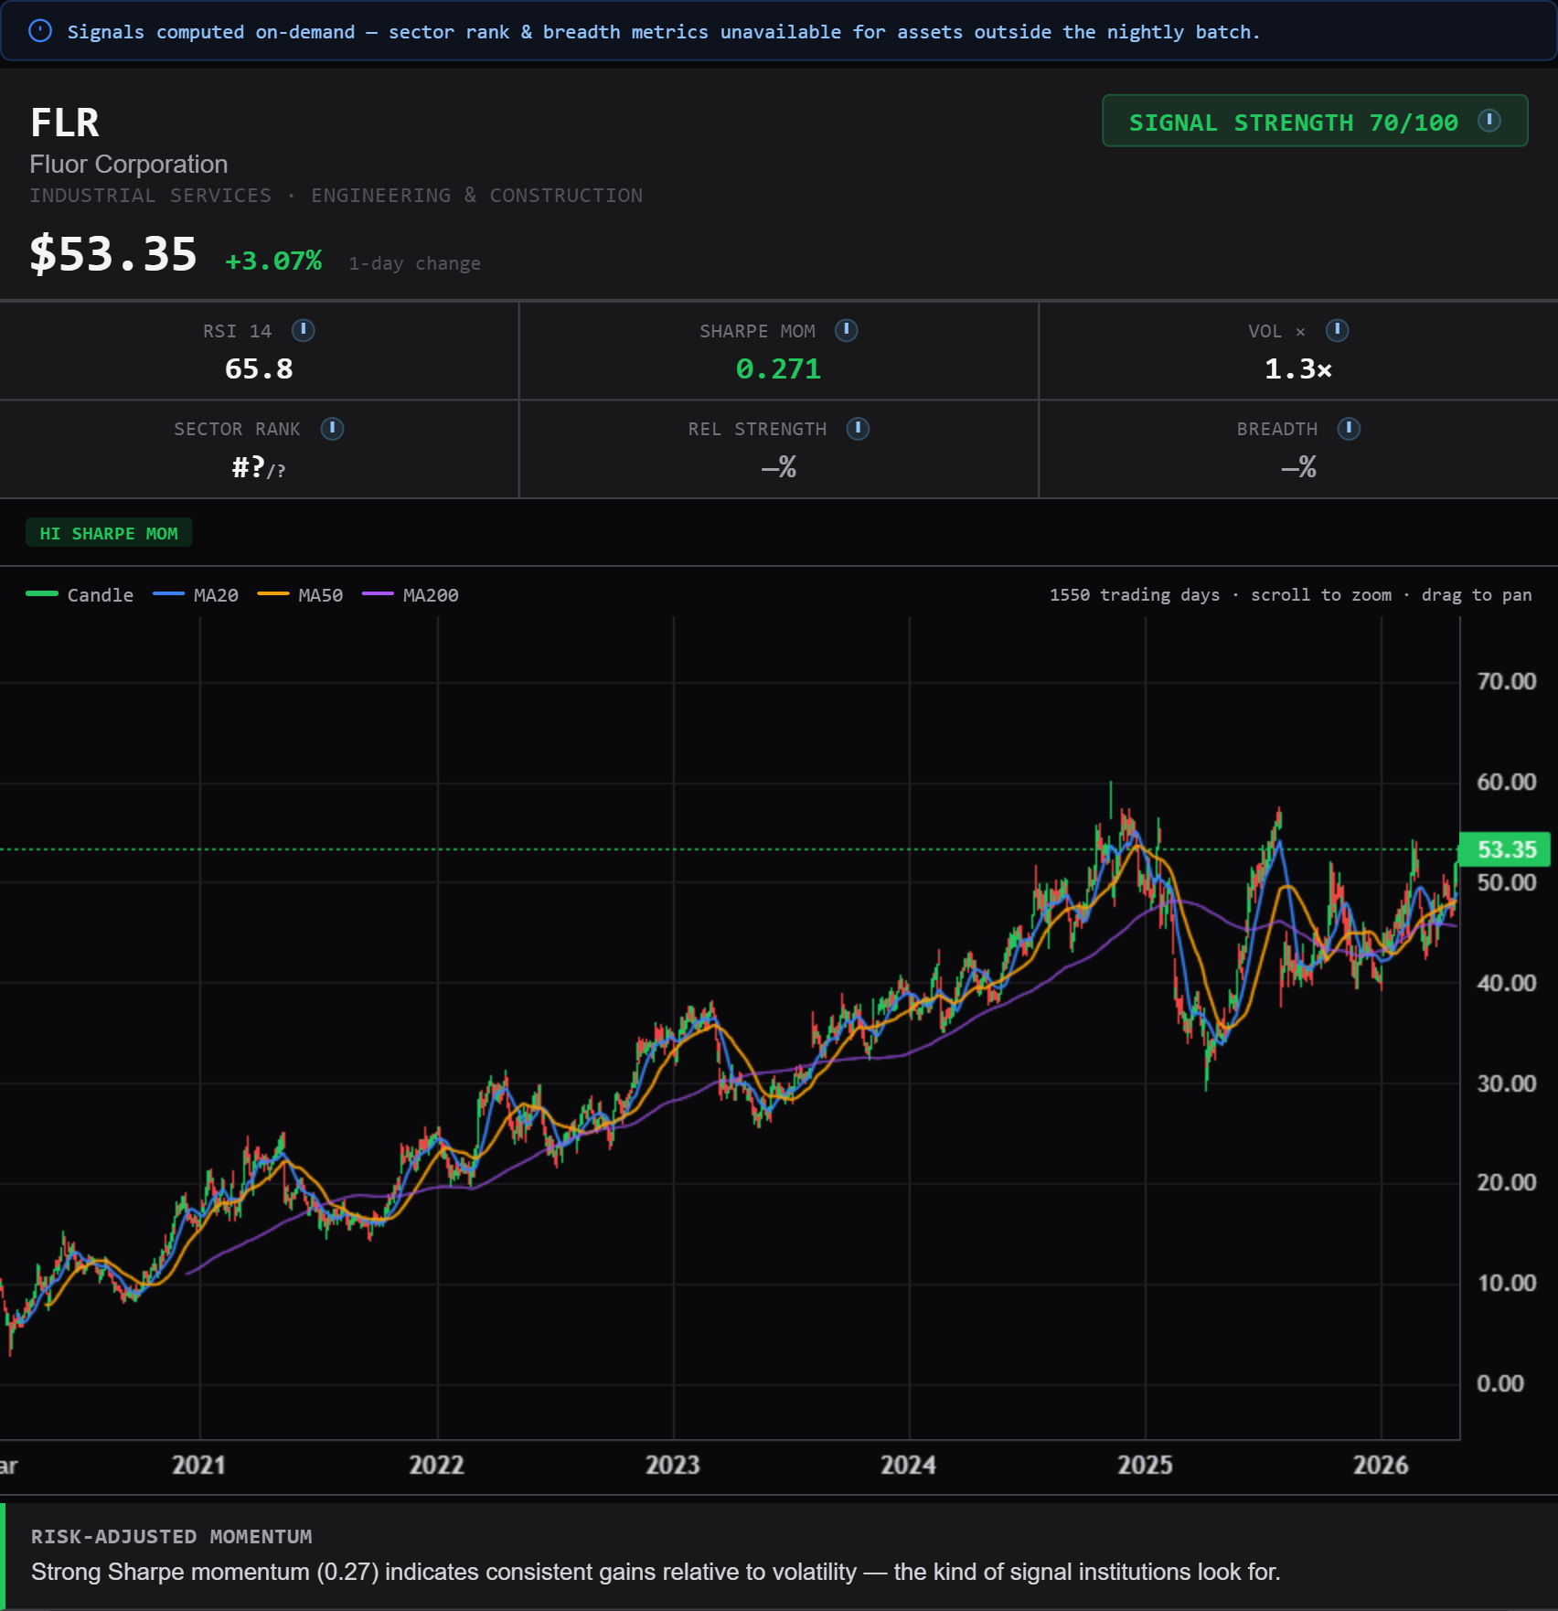Click the info icon next to REL STRENGTH

pyautogui.click(x=858, y=429)
